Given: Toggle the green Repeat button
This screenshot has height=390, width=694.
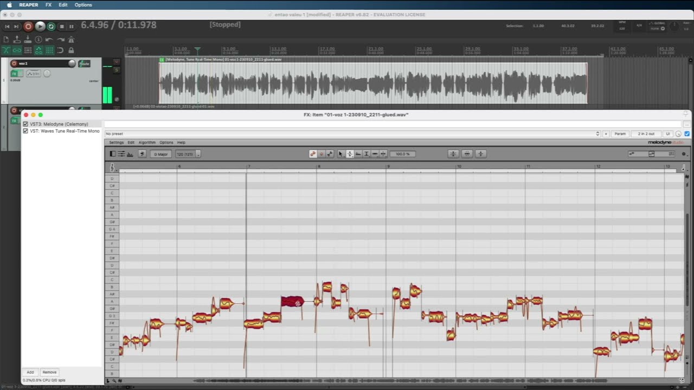Looking at the screenshot, I should tap(51, 27).
